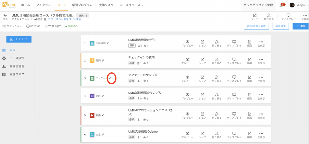Open 全表示 for アンケートのサンプル
Viewport: 309px width, 144px height.
[x=261, y=79]
